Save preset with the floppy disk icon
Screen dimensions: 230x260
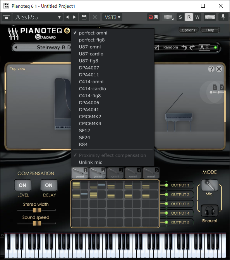84,17
